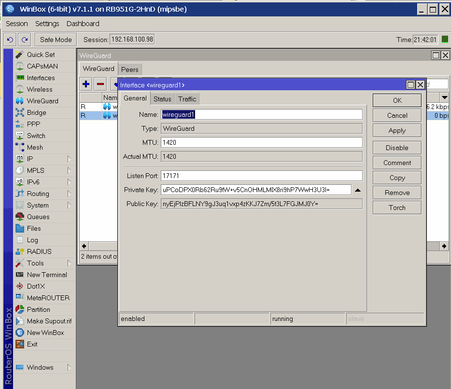
Task: Open Queues sidebar entry
Action: point(44,217)
